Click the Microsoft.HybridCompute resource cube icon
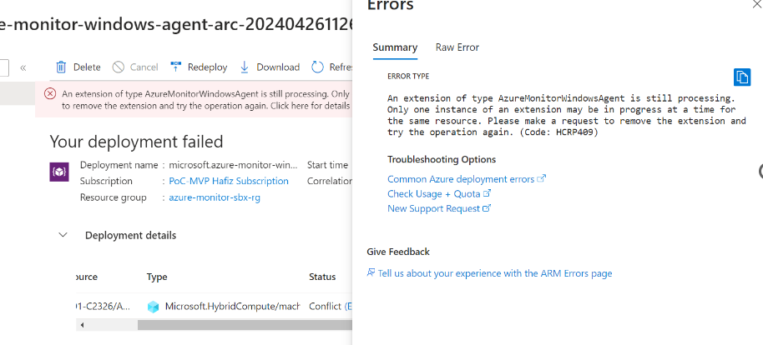Viewport: 763px width, 345px height. tap(154, 307)
